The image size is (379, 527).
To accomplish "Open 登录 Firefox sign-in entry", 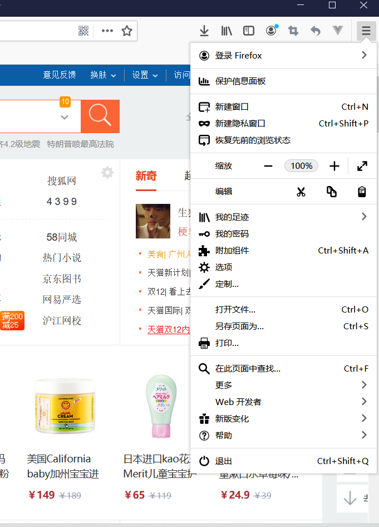I will 283,56.
